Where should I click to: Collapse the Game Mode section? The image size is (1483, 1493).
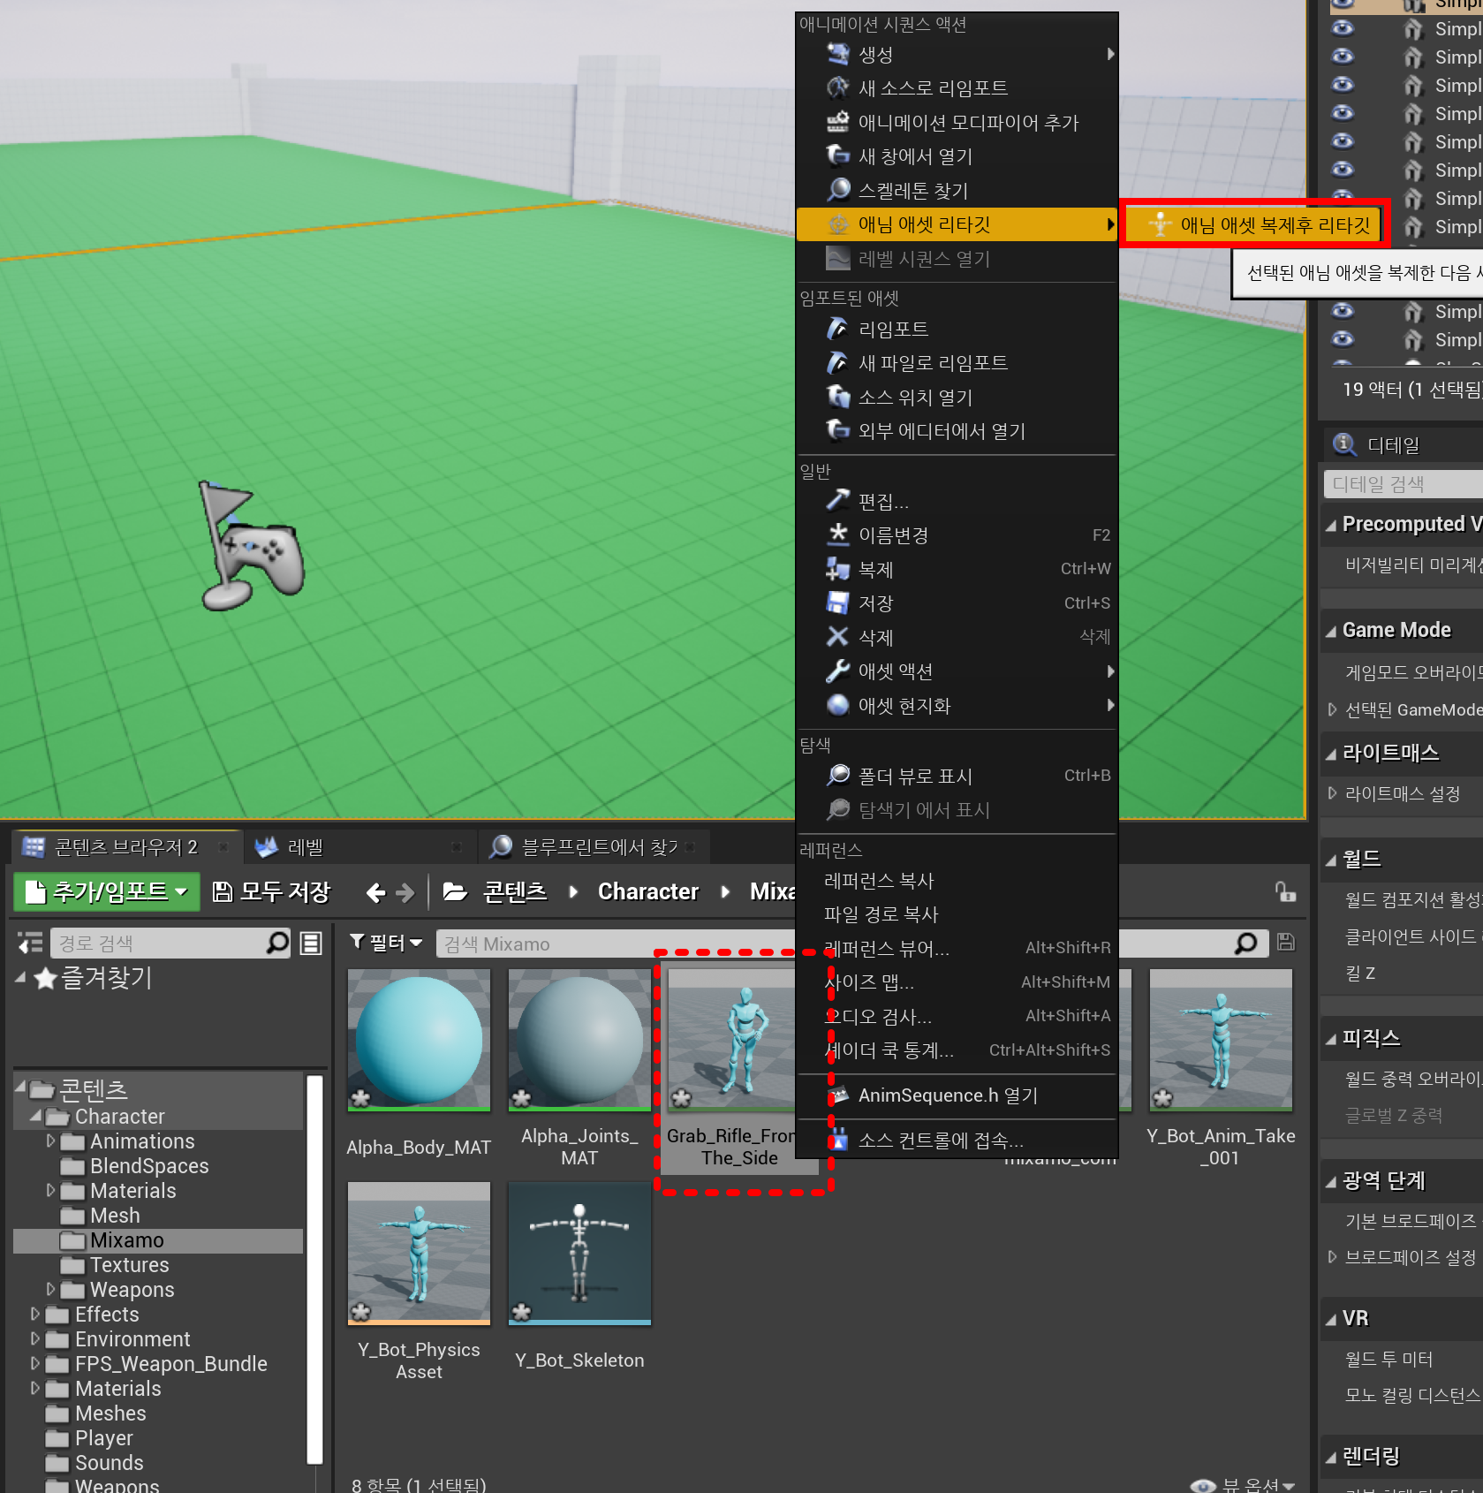click(1331, 631)
